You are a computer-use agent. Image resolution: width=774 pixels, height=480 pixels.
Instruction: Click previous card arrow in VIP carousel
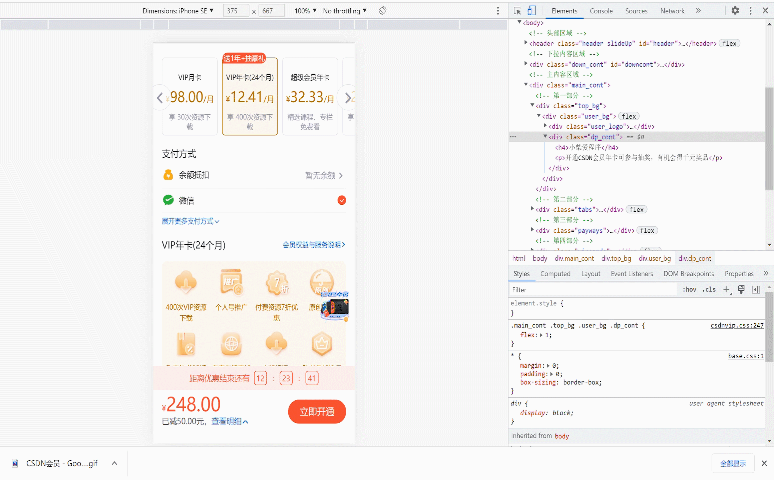pyautogui.click(x=160, y=98)
